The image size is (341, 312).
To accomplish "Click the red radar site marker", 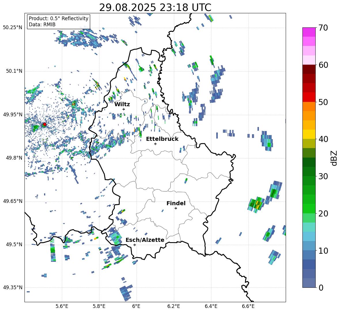I will pos(45,124).
